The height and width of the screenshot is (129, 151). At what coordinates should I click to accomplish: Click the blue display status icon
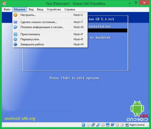108,125
